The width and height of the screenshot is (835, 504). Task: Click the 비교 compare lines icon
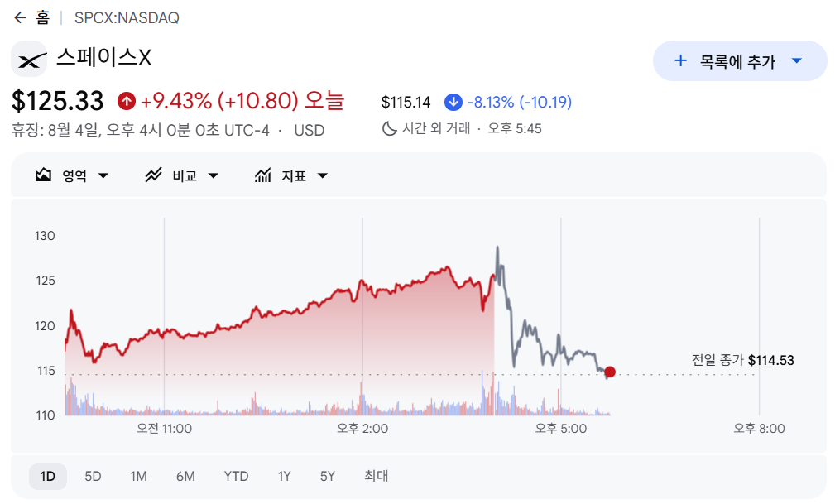click(x=153, y=175)
